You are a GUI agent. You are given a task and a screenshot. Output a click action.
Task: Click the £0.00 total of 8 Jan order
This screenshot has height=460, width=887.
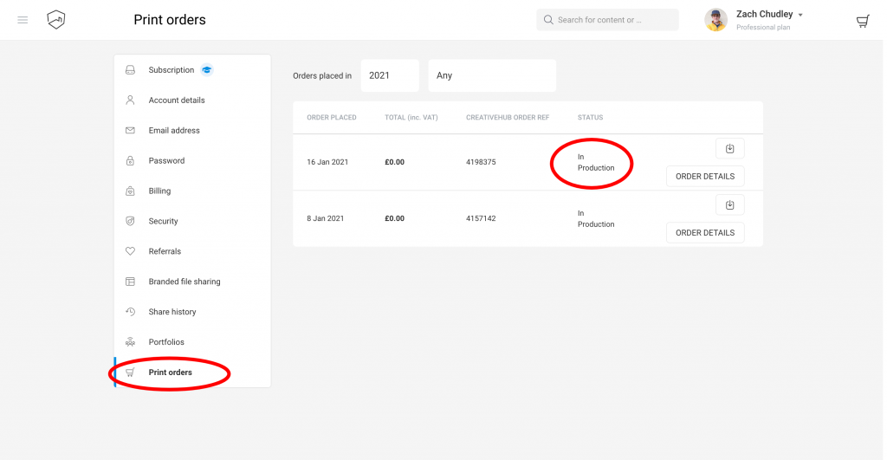coord(394,218)
